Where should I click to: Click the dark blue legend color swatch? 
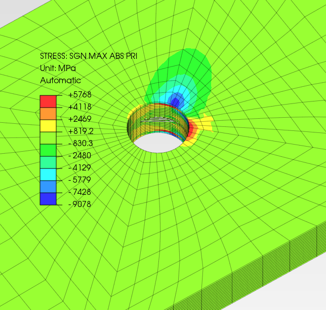tap(48, 199)
